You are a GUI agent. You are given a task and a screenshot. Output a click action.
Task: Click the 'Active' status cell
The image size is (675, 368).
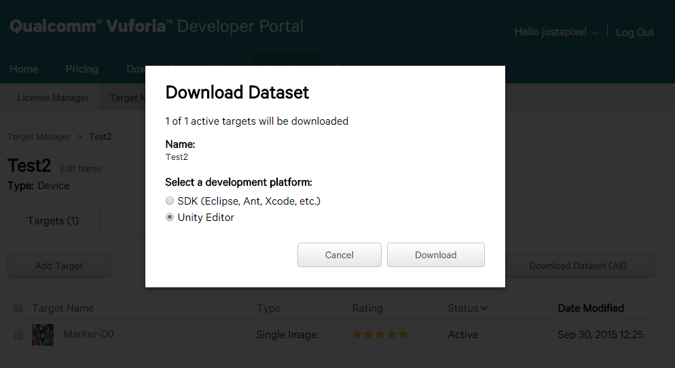pos(462,335)
